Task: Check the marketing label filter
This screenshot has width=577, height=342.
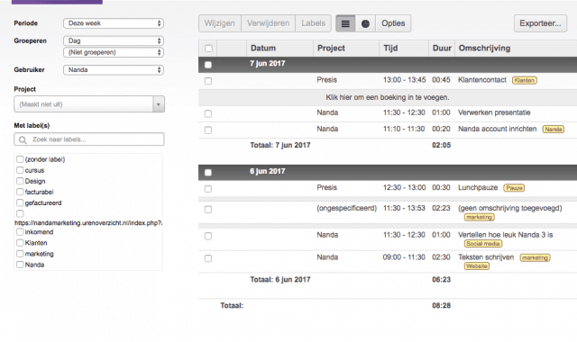Action: [20, 254]
